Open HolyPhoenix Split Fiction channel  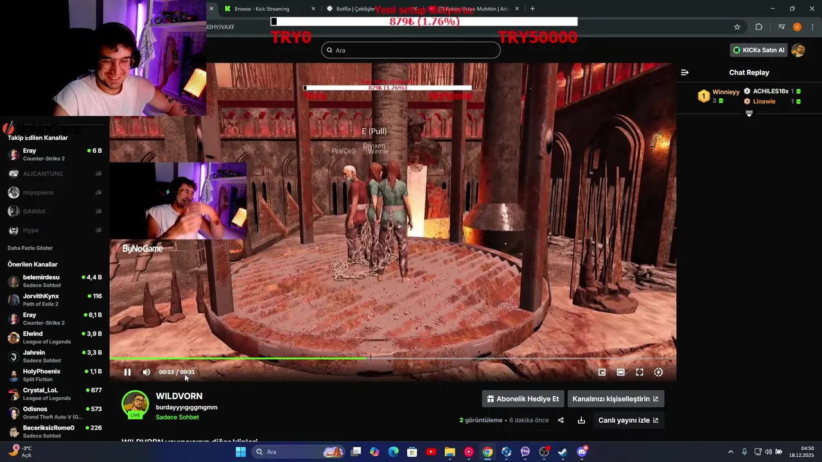coord(55,375)
